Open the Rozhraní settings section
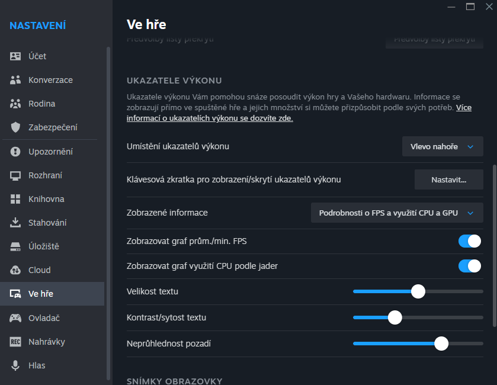The height and width of the screenshot is (385, 497). tap(45, 175)
